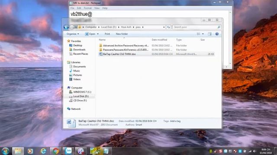Click the refresh button beside address bar

tap(168, 27)
